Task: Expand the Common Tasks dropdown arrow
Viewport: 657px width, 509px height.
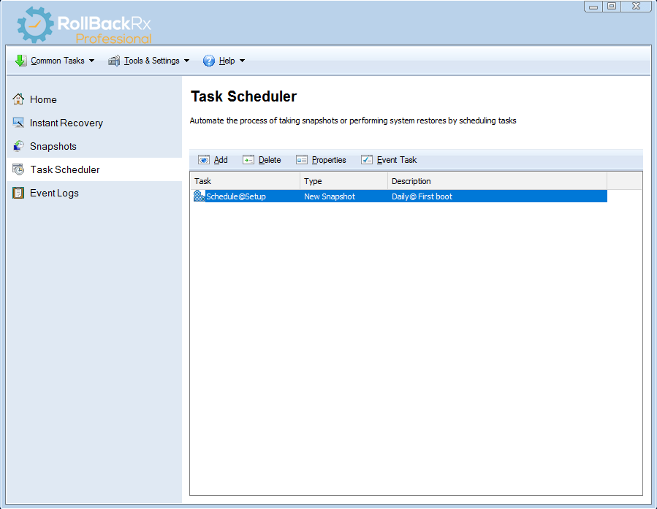Action: click(x=92, y=61)
